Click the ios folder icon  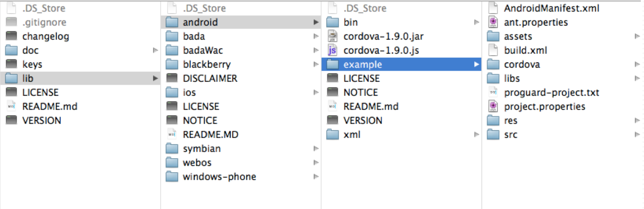click(172, 92)
